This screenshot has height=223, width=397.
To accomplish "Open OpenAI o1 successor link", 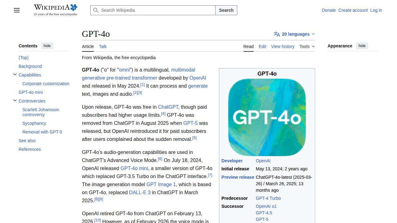I will click(x=266, y=206).
